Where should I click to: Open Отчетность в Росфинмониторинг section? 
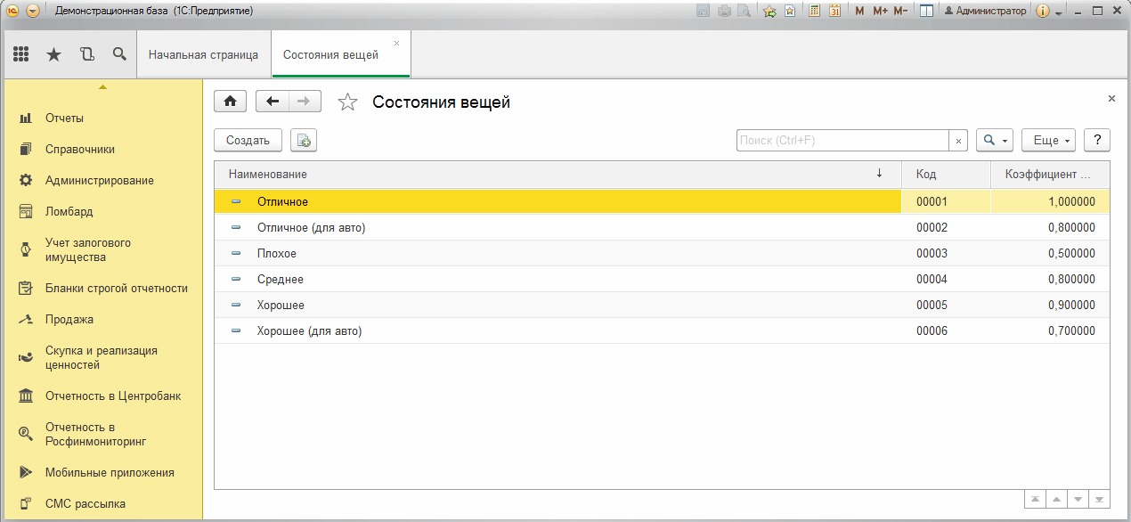pos(103,434)
